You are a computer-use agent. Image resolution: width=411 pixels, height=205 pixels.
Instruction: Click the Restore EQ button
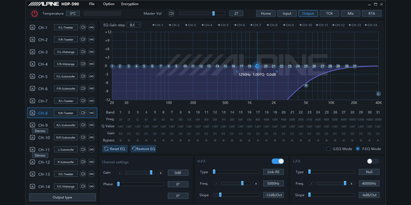point(143,149)
